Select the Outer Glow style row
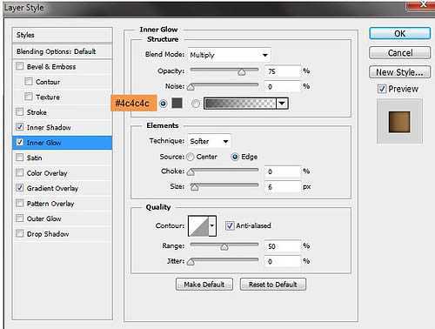435x329 pixels. coord(63,218)
